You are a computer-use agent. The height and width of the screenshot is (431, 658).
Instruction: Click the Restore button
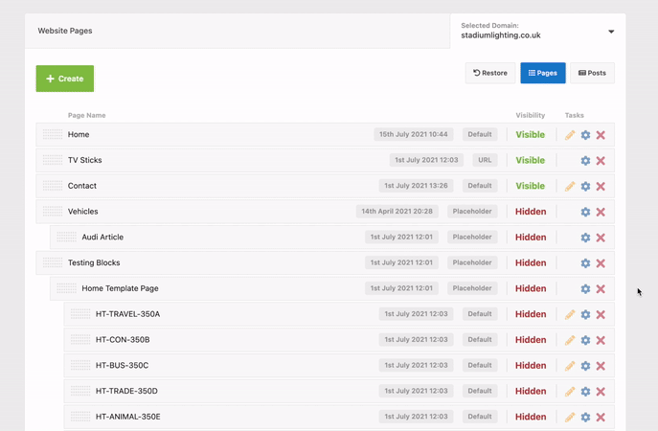(490, 73)
